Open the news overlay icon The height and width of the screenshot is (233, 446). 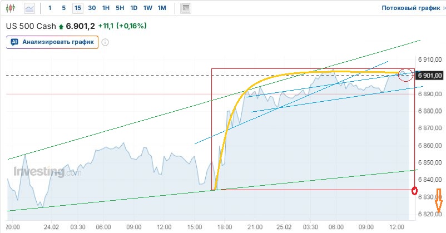[x=186, y=8]
